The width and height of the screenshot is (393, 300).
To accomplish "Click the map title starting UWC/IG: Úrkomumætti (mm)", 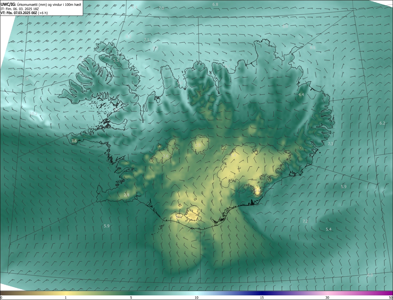I will pos(41,5).
